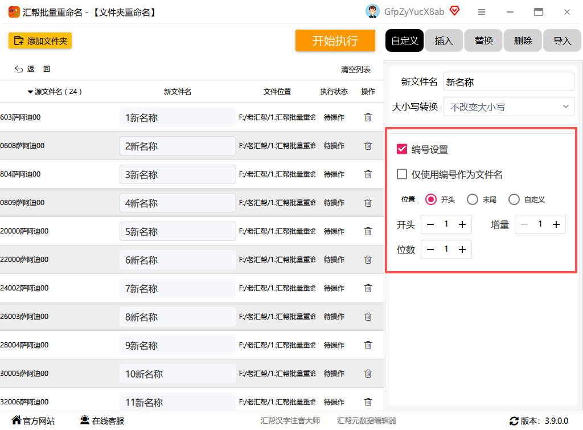Click the red VIP diamond icon
Screen dimensions: 583x430
coord(454,11)
